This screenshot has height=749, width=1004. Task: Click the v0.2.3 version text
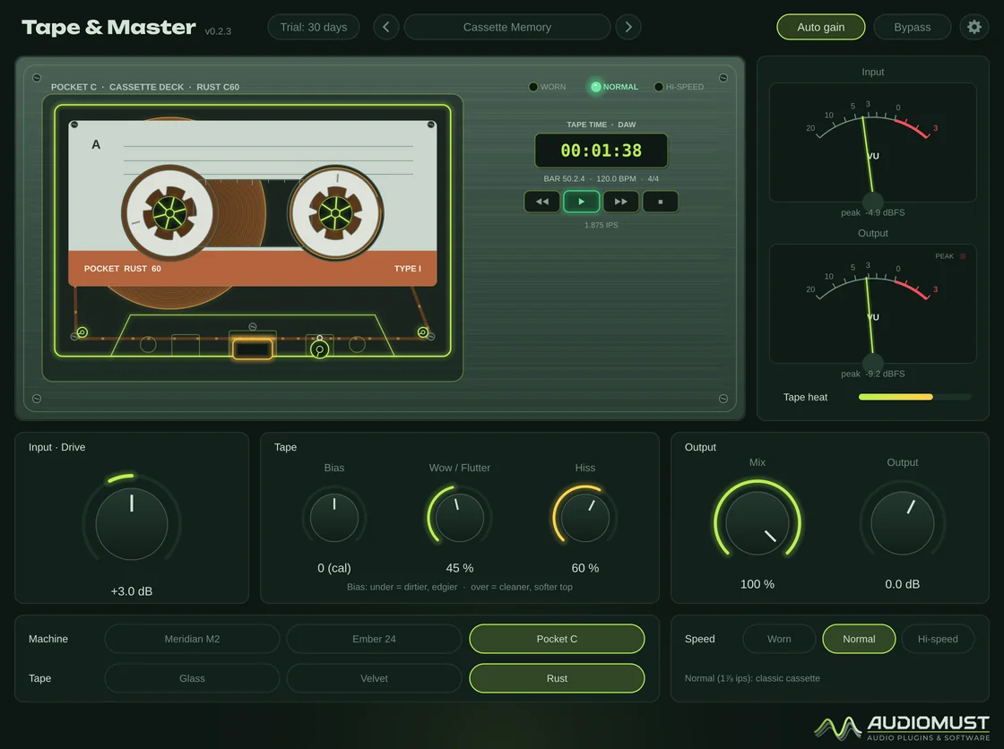click(x=218, y=30)
